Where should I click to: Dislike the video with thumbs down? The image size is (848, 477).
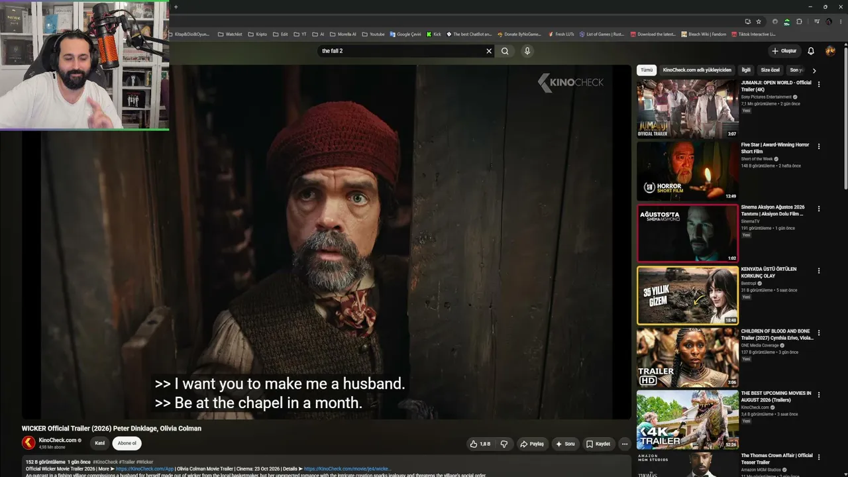click(504, 444)
